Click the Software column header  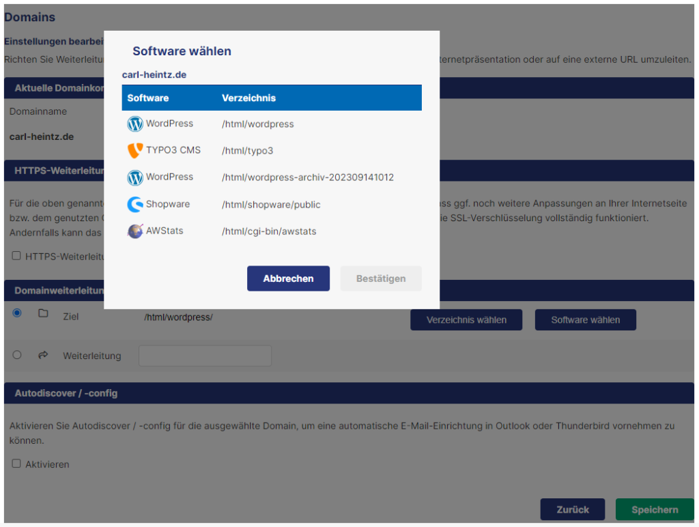(x=148, y=98)
